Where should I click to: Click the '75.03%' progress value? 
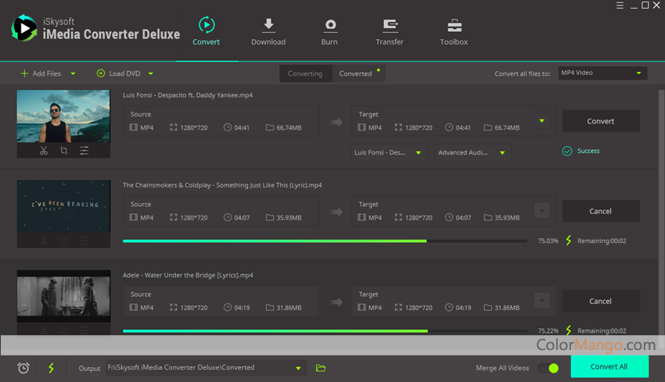548,241
